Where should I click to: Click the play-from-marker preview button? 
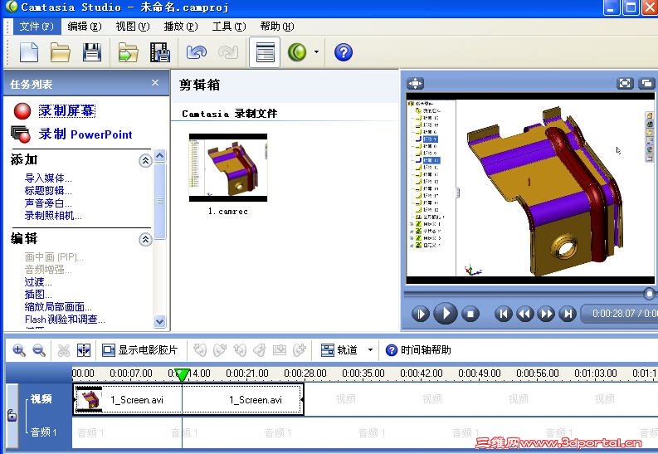point(421,314)
